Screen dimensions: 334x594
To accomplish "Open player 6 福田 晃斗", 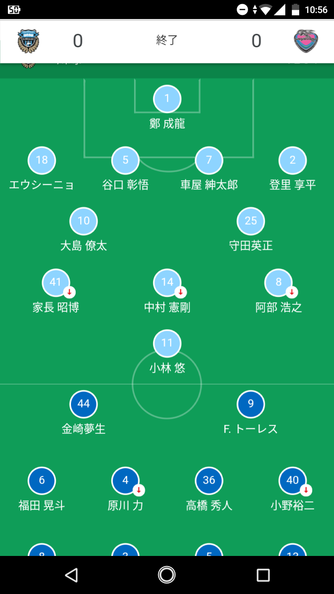I will (42, 481).
